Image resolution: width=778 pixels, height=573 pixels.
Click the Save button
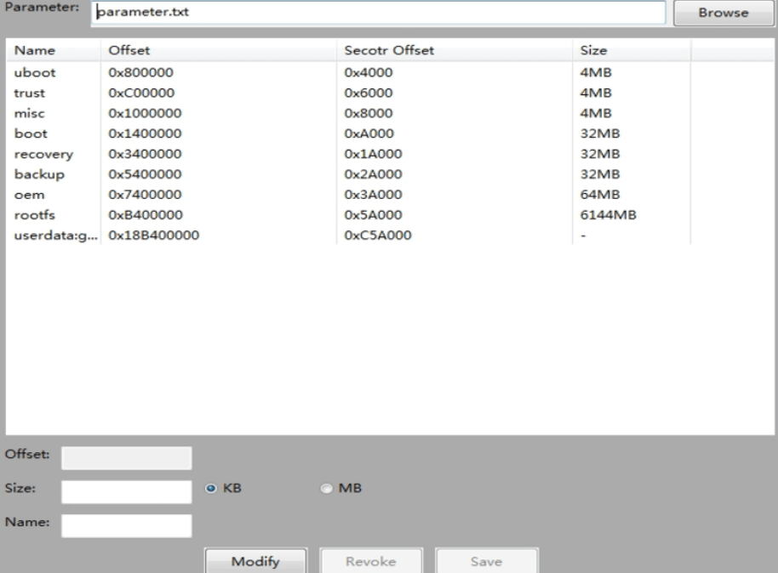487,561
